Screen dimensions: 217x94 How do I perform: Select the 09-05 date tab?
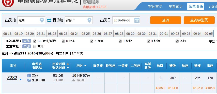[209, 34]
